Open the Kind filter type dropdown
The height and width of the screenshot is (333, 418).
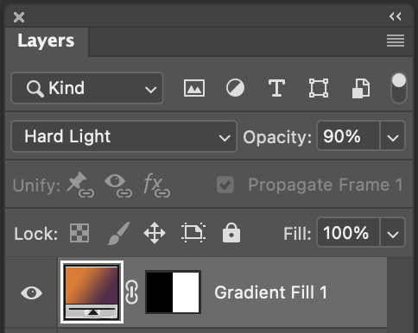(87, 88)
